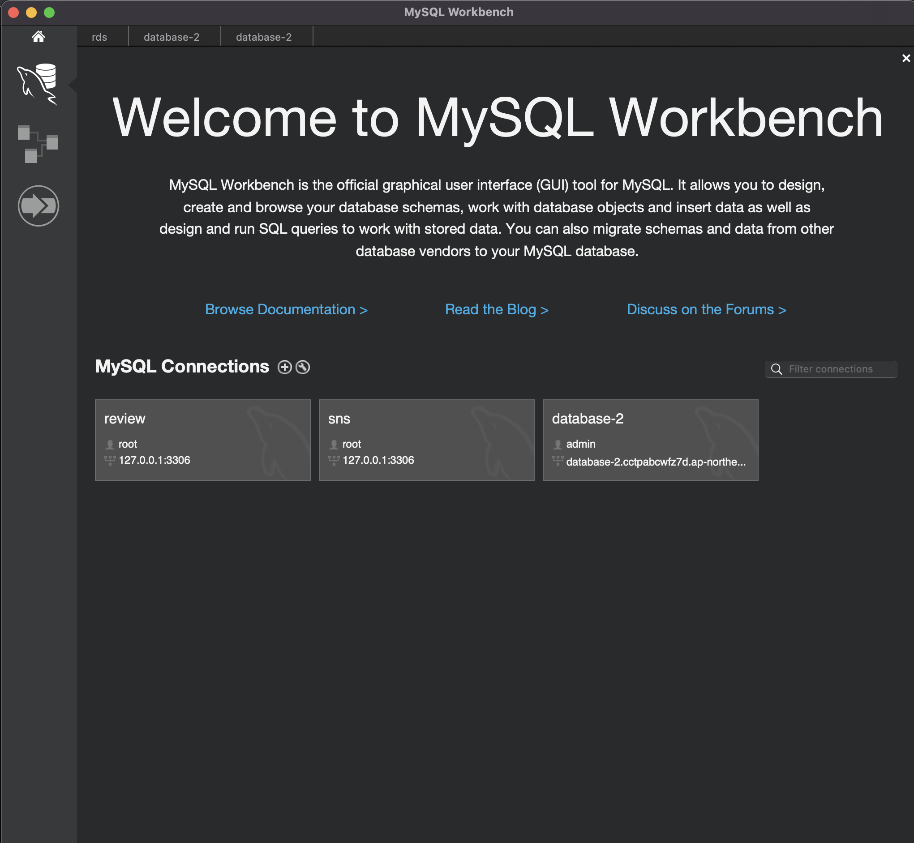Open the review connection tile
Screen dimensions: 914x843
(202, 440)
